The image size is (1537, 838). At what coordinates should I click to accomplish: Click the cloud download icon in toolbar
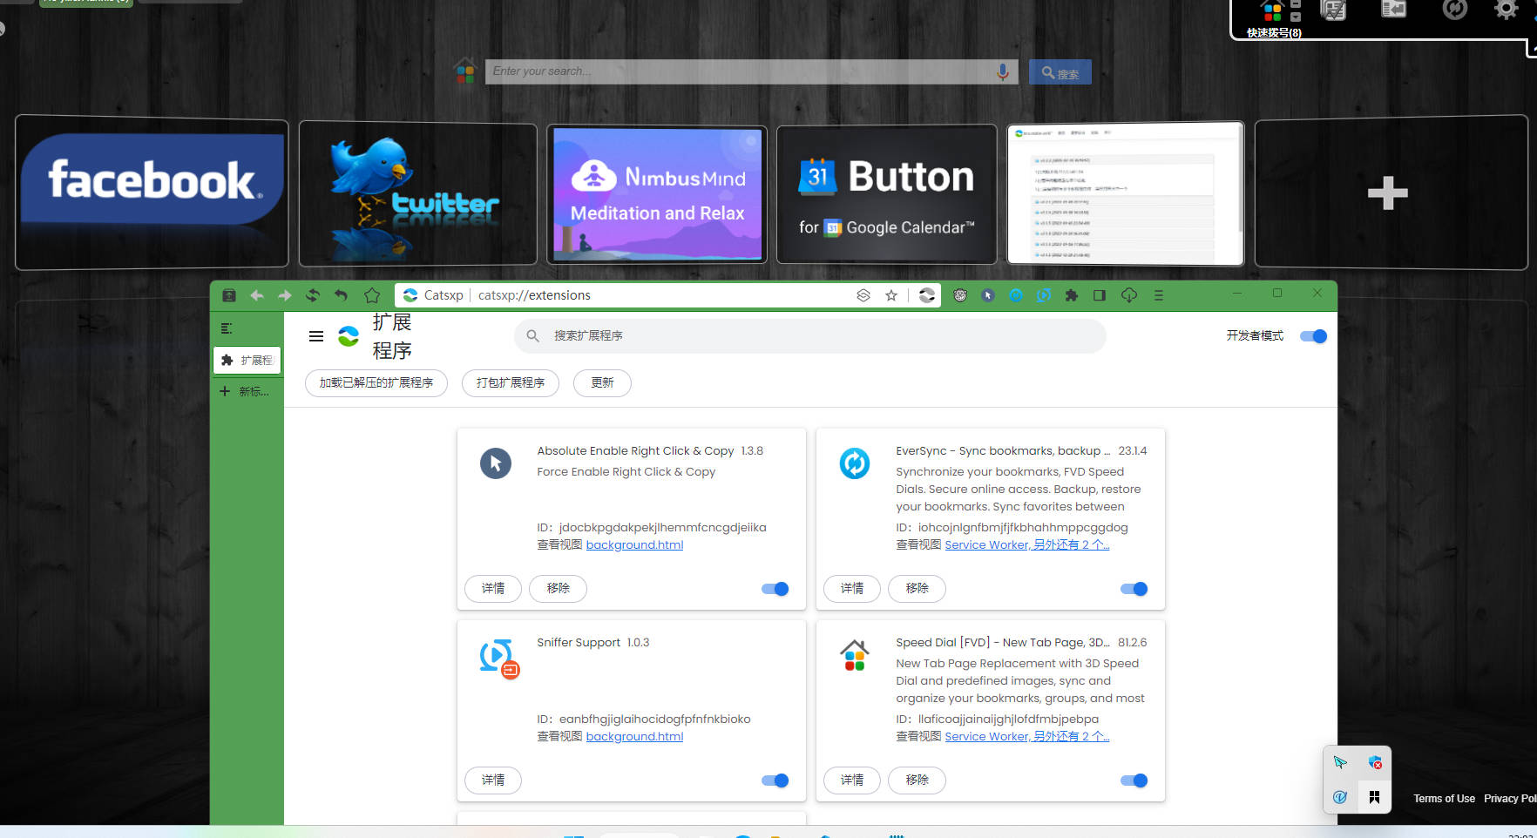pos(1129,295)
